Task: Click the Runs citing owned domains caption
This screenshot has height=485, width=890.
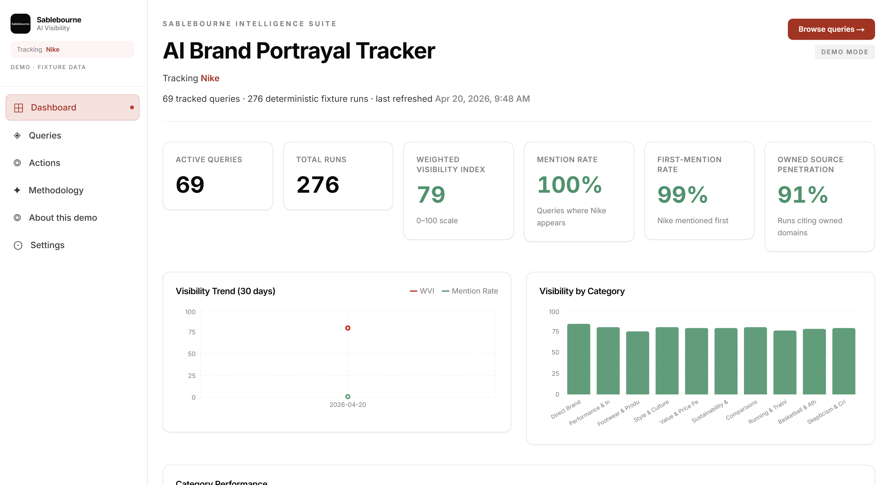Action: (x=810, y=227)
